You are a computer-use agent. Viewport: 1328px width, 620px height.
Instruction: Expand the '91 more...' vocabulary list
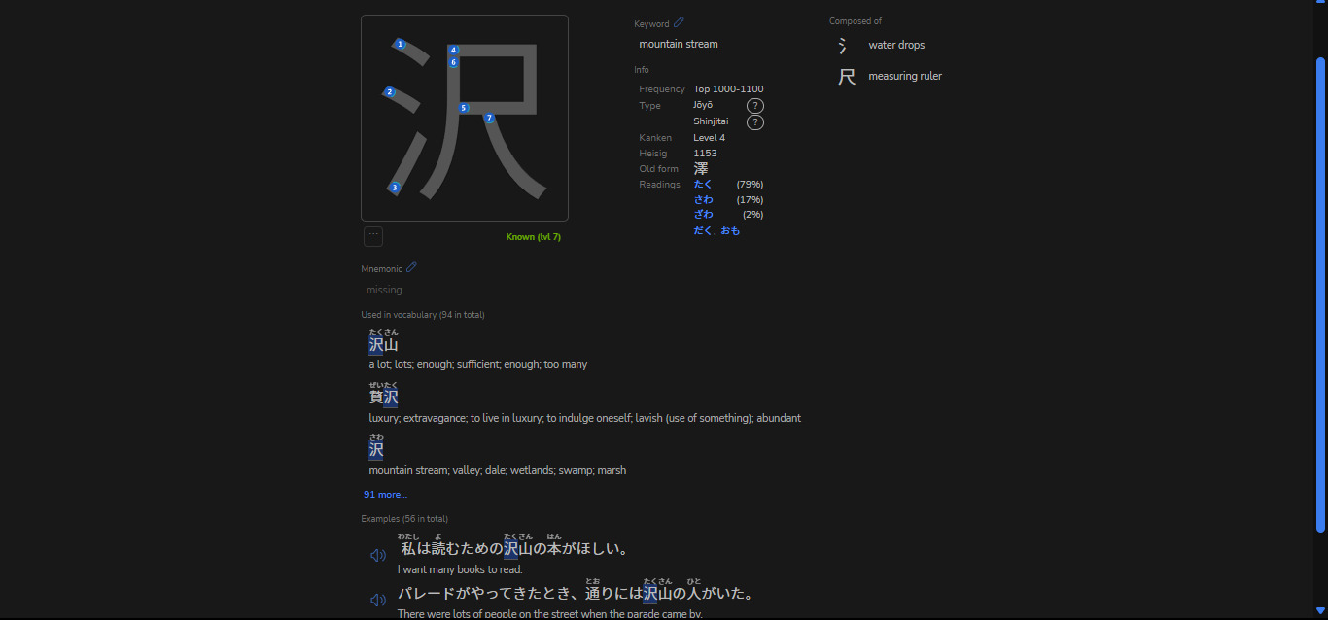point(385,494)
